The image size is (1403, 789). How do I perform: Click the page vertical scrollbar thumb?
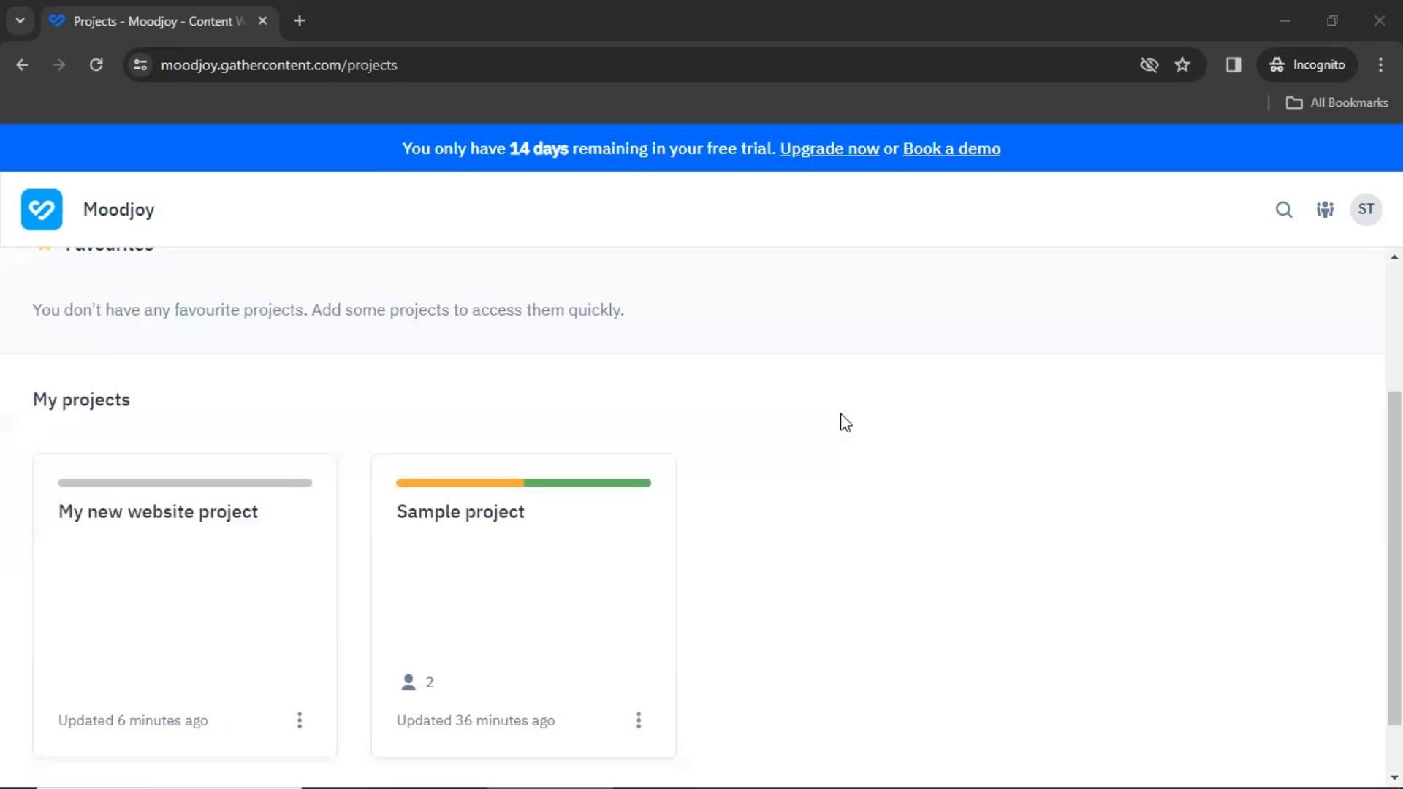pos(1394,558)
